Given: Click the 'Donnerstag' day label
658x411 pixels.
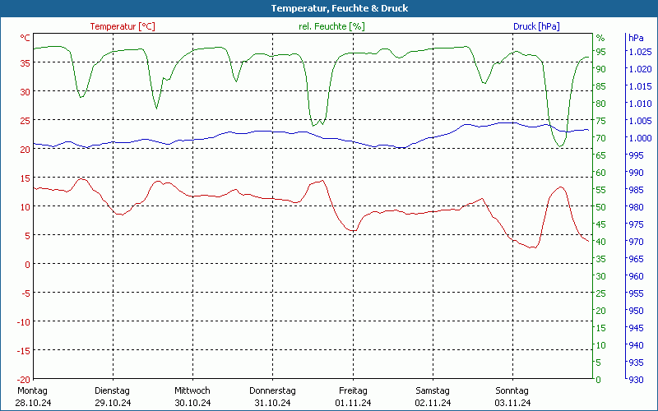Looking at the screenshot, I should click(272, 390).
